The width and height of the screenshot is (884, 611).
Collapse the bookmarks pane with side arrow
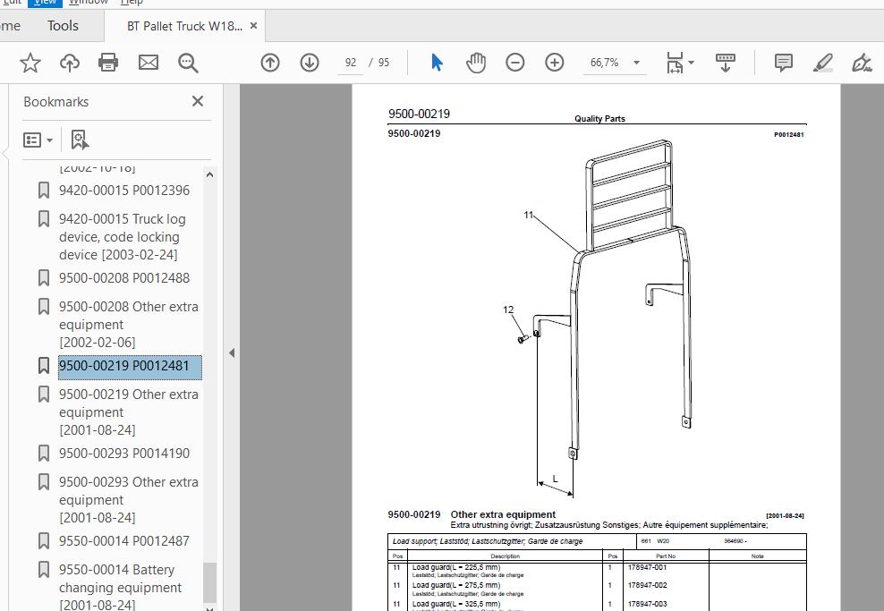pos(232,352)
